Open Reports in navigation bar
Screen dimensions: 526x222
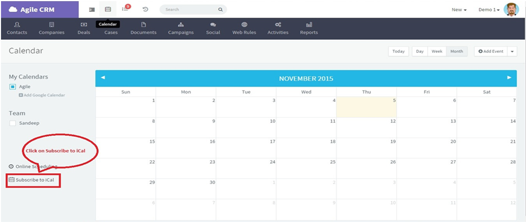(309, 29)
